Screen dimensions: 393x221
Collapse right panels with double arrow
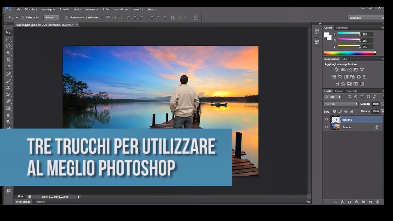[x=320, y=24]
